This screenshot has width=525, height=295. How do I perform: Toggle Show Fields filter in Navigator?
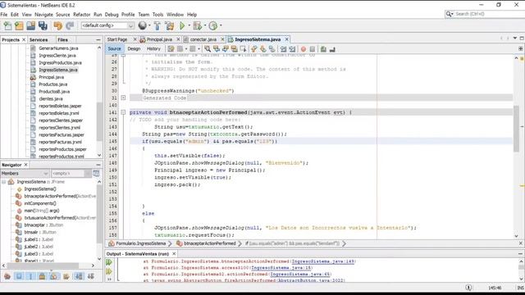pos(19,276)
